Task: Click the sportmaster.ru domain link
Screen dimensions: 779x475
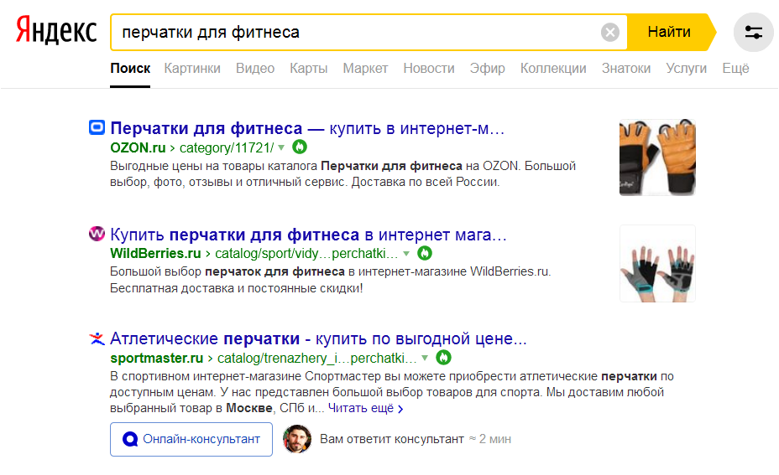Action: point(156,358)
